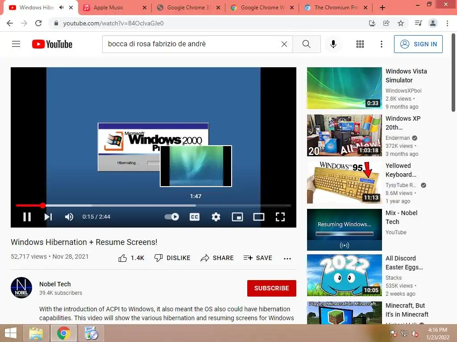This screenshot has height=342, width=457.
Task: Open the system tray volume icon
Action: (415, 334)
